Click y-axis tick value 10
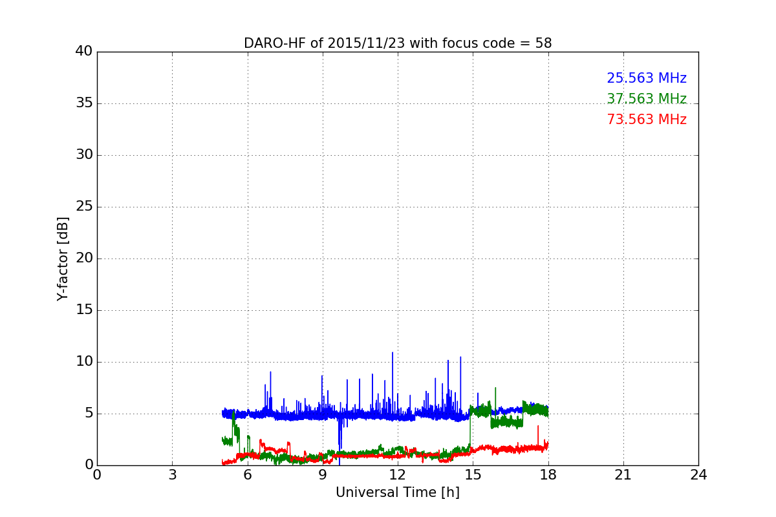This screenshot has height=517, width=776. tap(84, 362)
